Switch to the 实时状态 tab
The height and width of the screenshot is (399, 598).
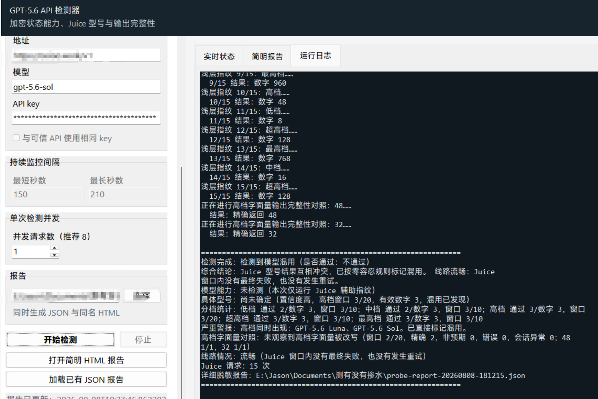point(219,56)
